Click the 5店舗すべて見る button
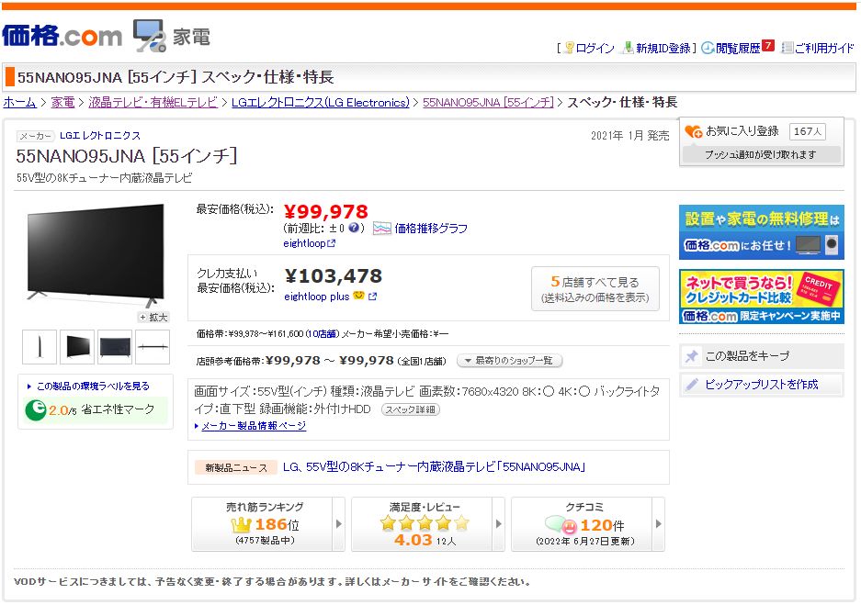Image resolution: width=861 pixels, height=605 pixels. point(595,289)
